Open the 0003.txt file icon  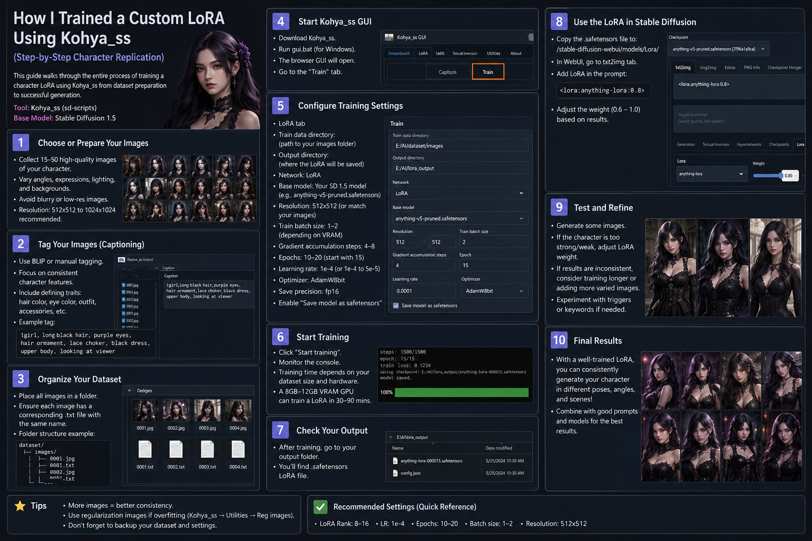point(207,450)
